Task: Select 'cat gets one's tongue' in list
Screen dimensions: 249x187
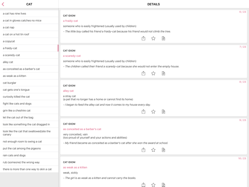Action: point(29,90)
